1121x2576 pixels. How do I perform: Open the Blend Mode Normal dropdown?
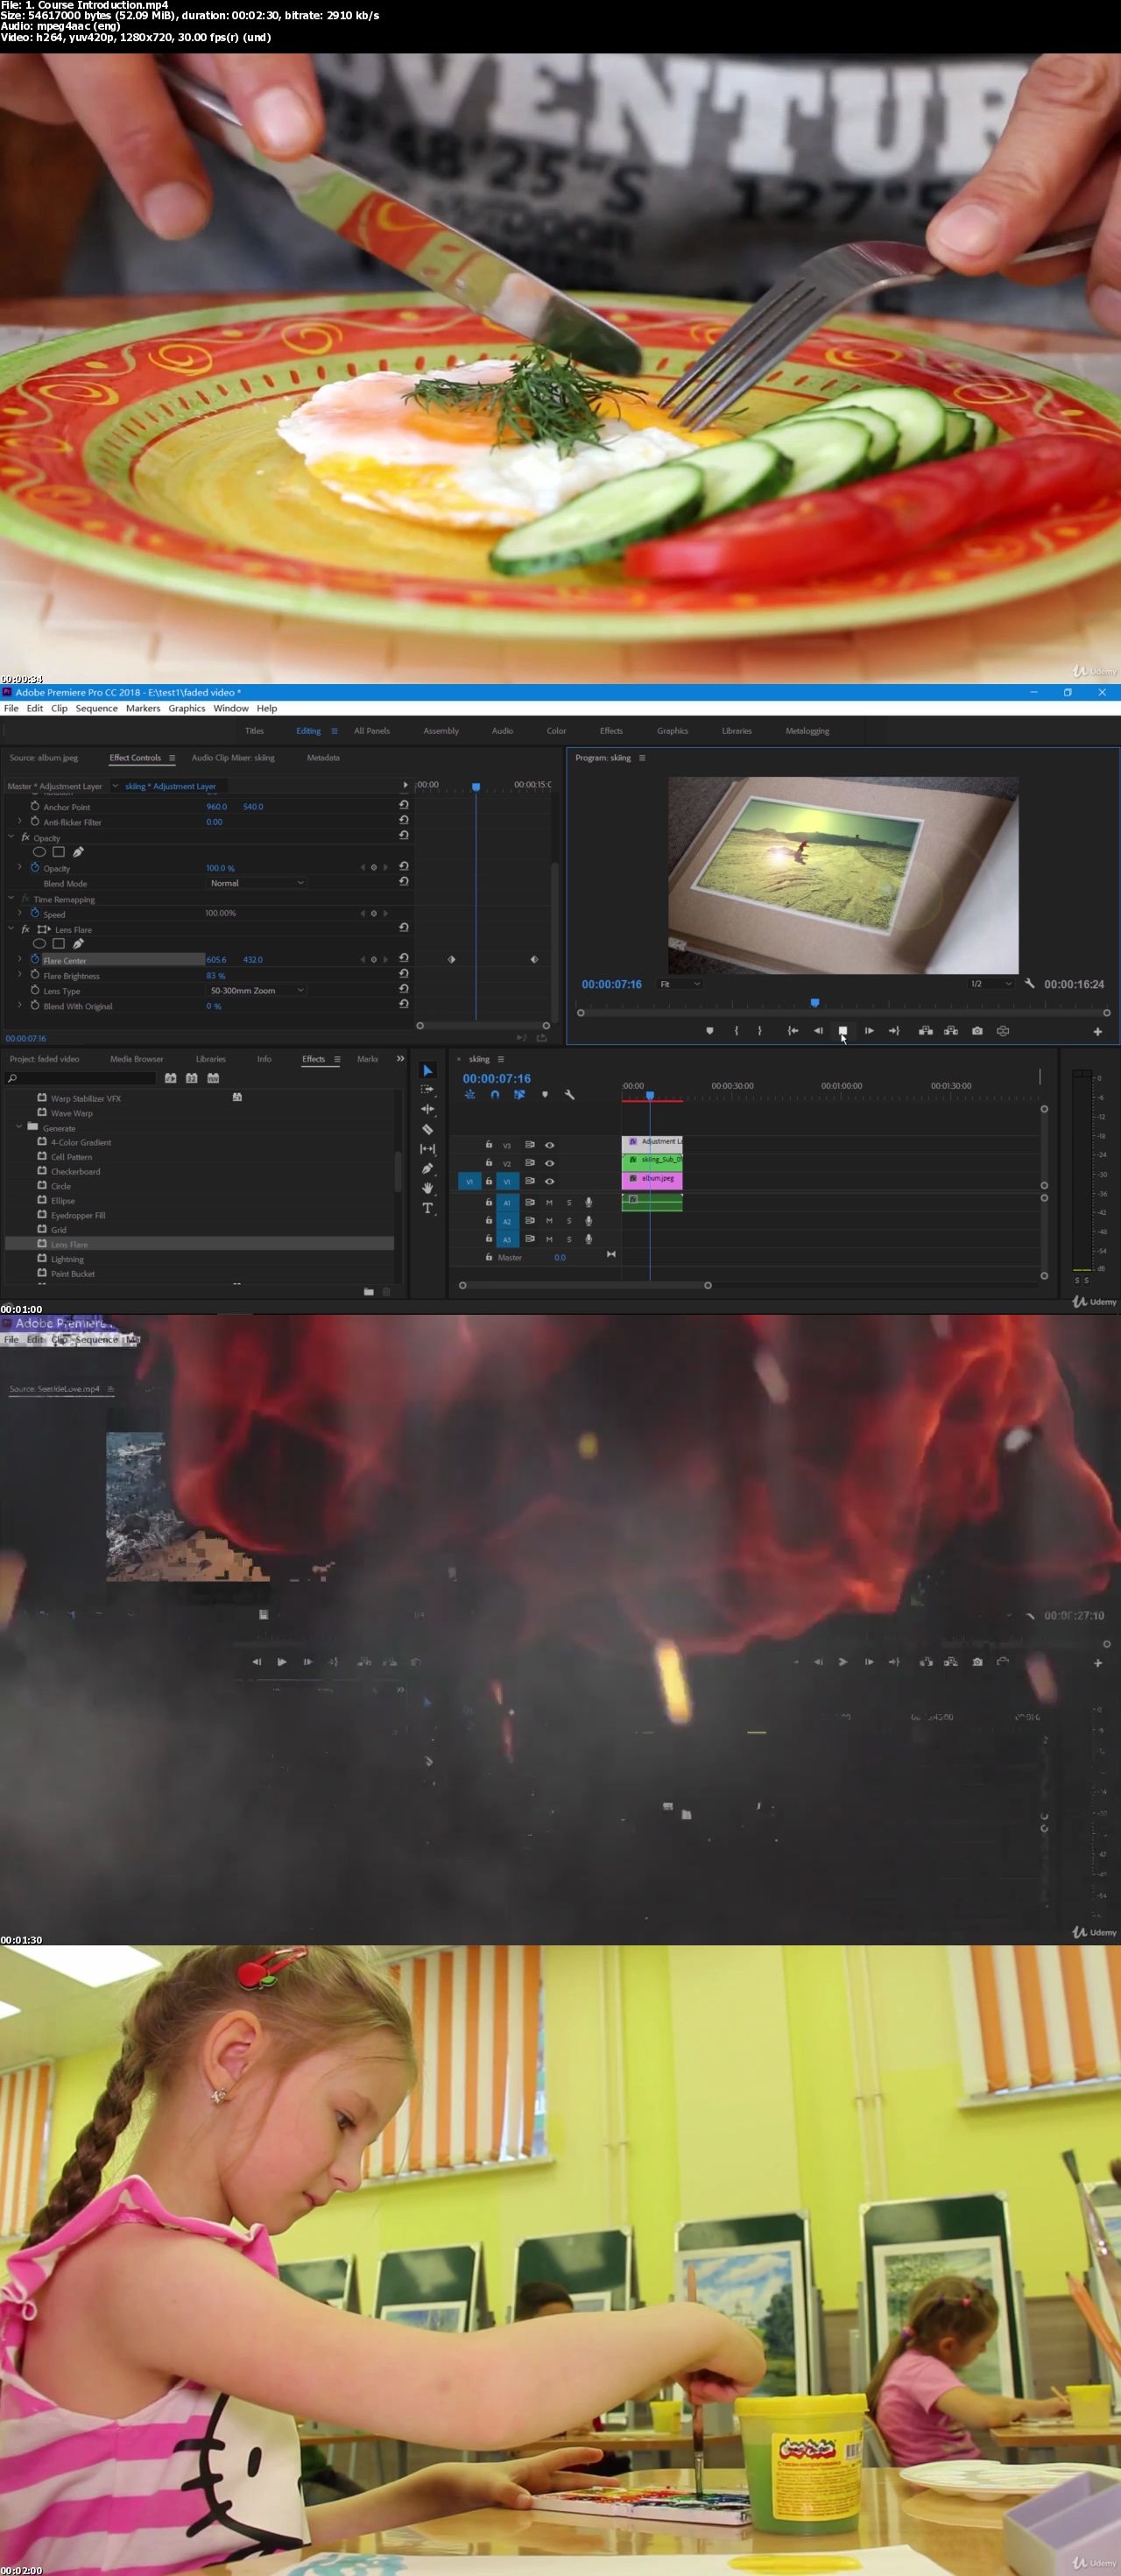[256, 883]
